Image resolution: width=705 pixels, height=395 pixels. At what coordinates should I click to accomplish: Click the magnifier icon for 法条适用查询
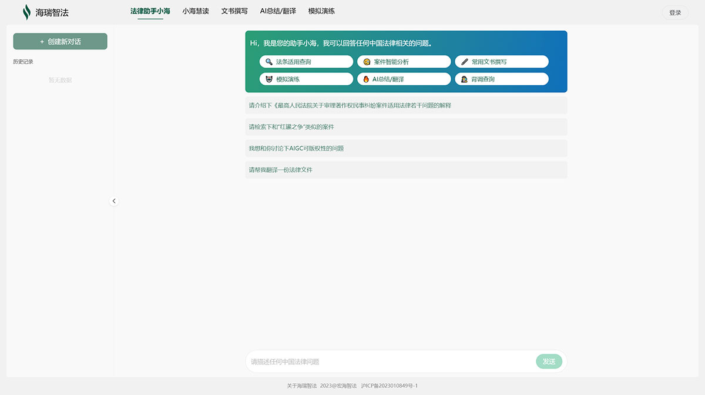(x=268, y=62)
